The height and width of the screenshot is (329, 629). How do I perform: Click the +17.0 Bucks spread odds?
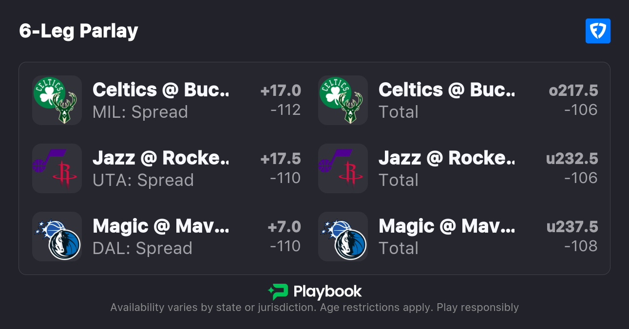click(x=281, y=91)
